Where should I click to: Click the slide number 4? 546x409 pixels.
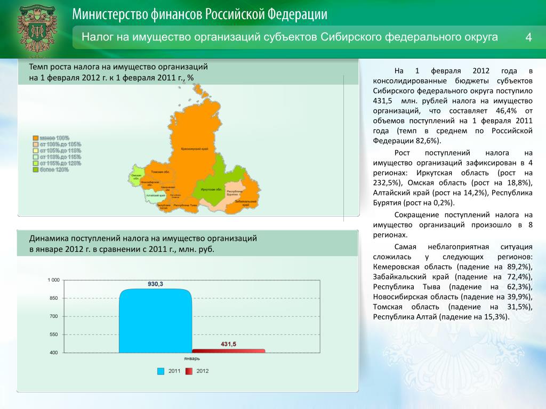click(528, 37)
